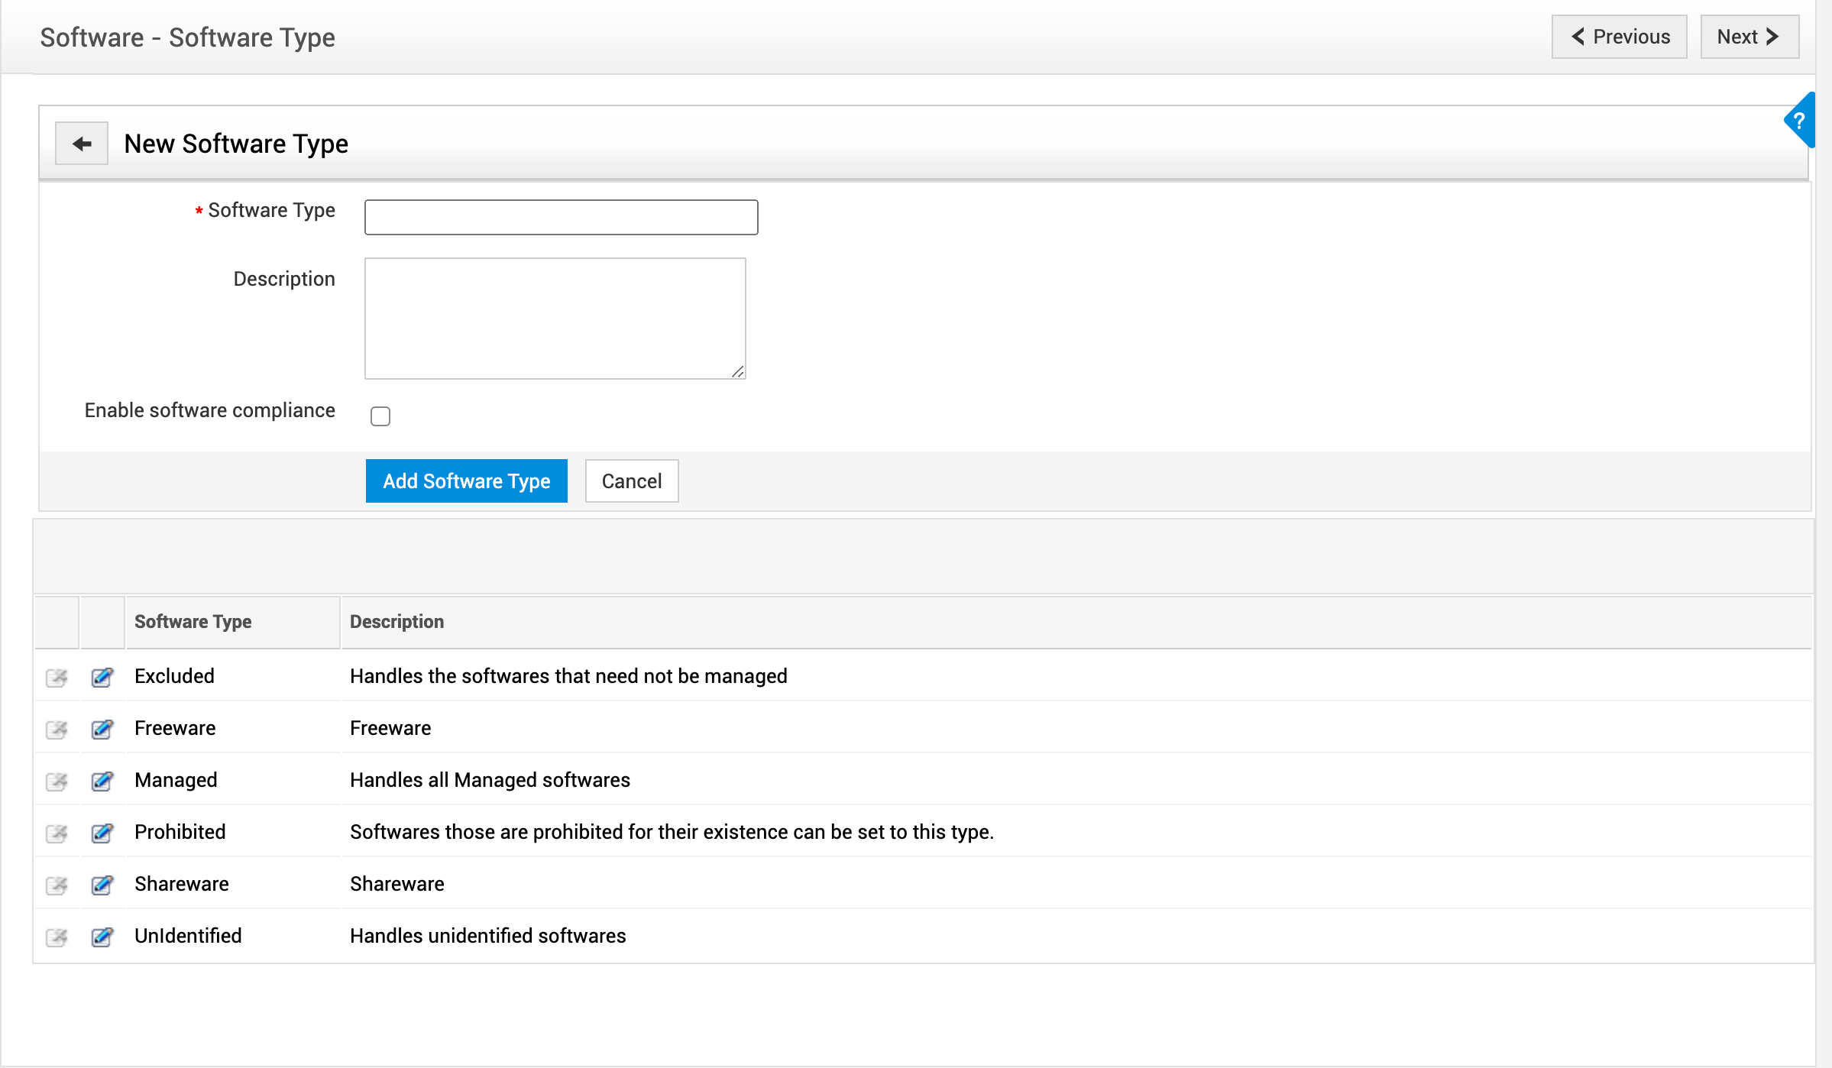
Task: Click Add Software Type button
Action: click(x=465, y=481)
